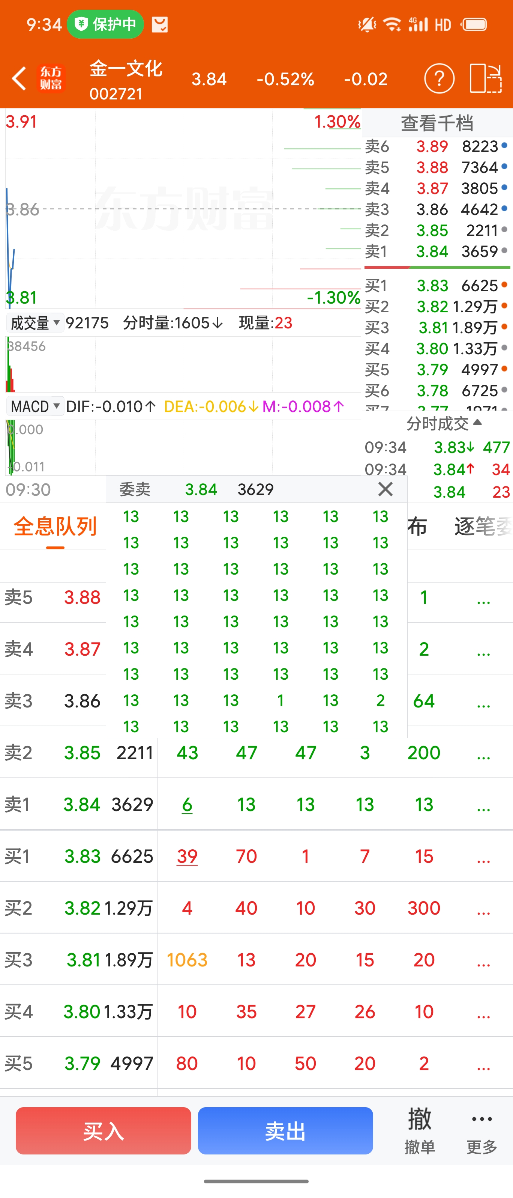Switch to landscape split-screen view icon
The width and height of the screenshot is (513, 1198).
(x=486, y=78)
